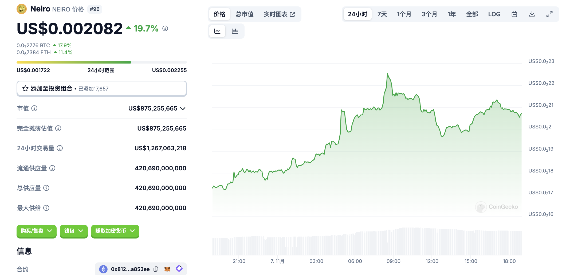The image size is (566, 275).
Task: Click the info icon beside 24小时交易量
Action: tap(60, 148)
